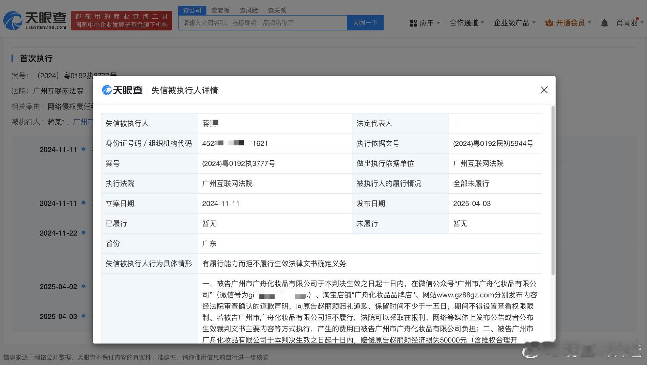Focus the company name search field
647x365 pixels.
[262, 23]
